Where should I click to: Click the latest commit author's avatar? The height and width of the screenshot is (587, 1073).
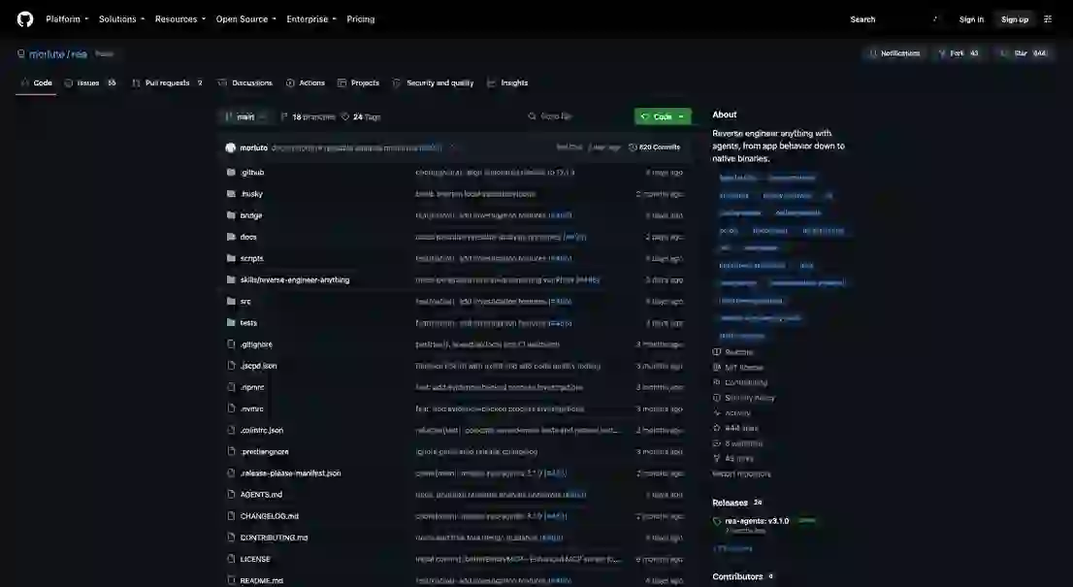click(231, 147)
